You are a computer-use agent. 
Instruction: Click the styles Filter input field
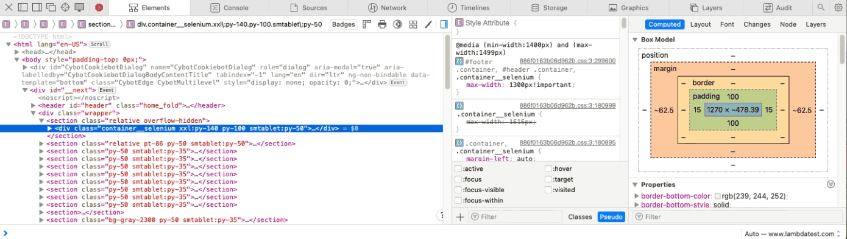(x=514, y=216)
